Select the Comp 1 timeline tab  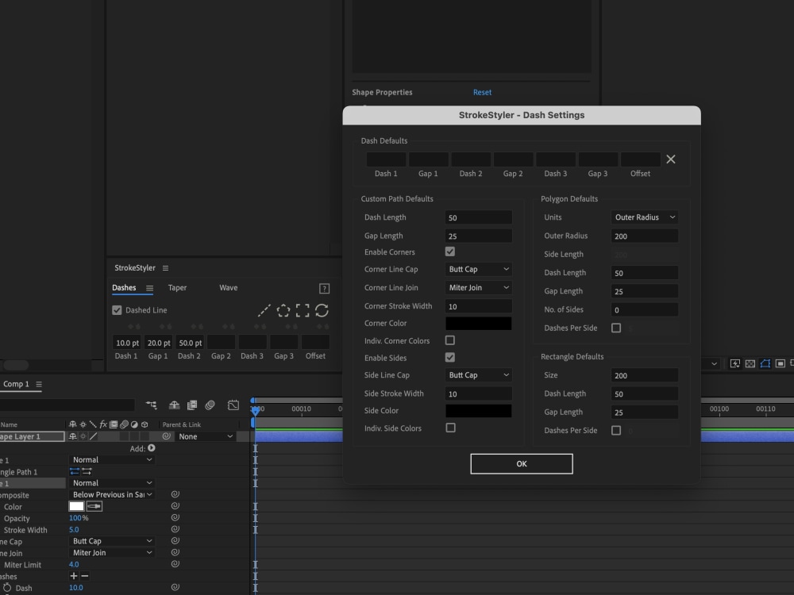16,384
